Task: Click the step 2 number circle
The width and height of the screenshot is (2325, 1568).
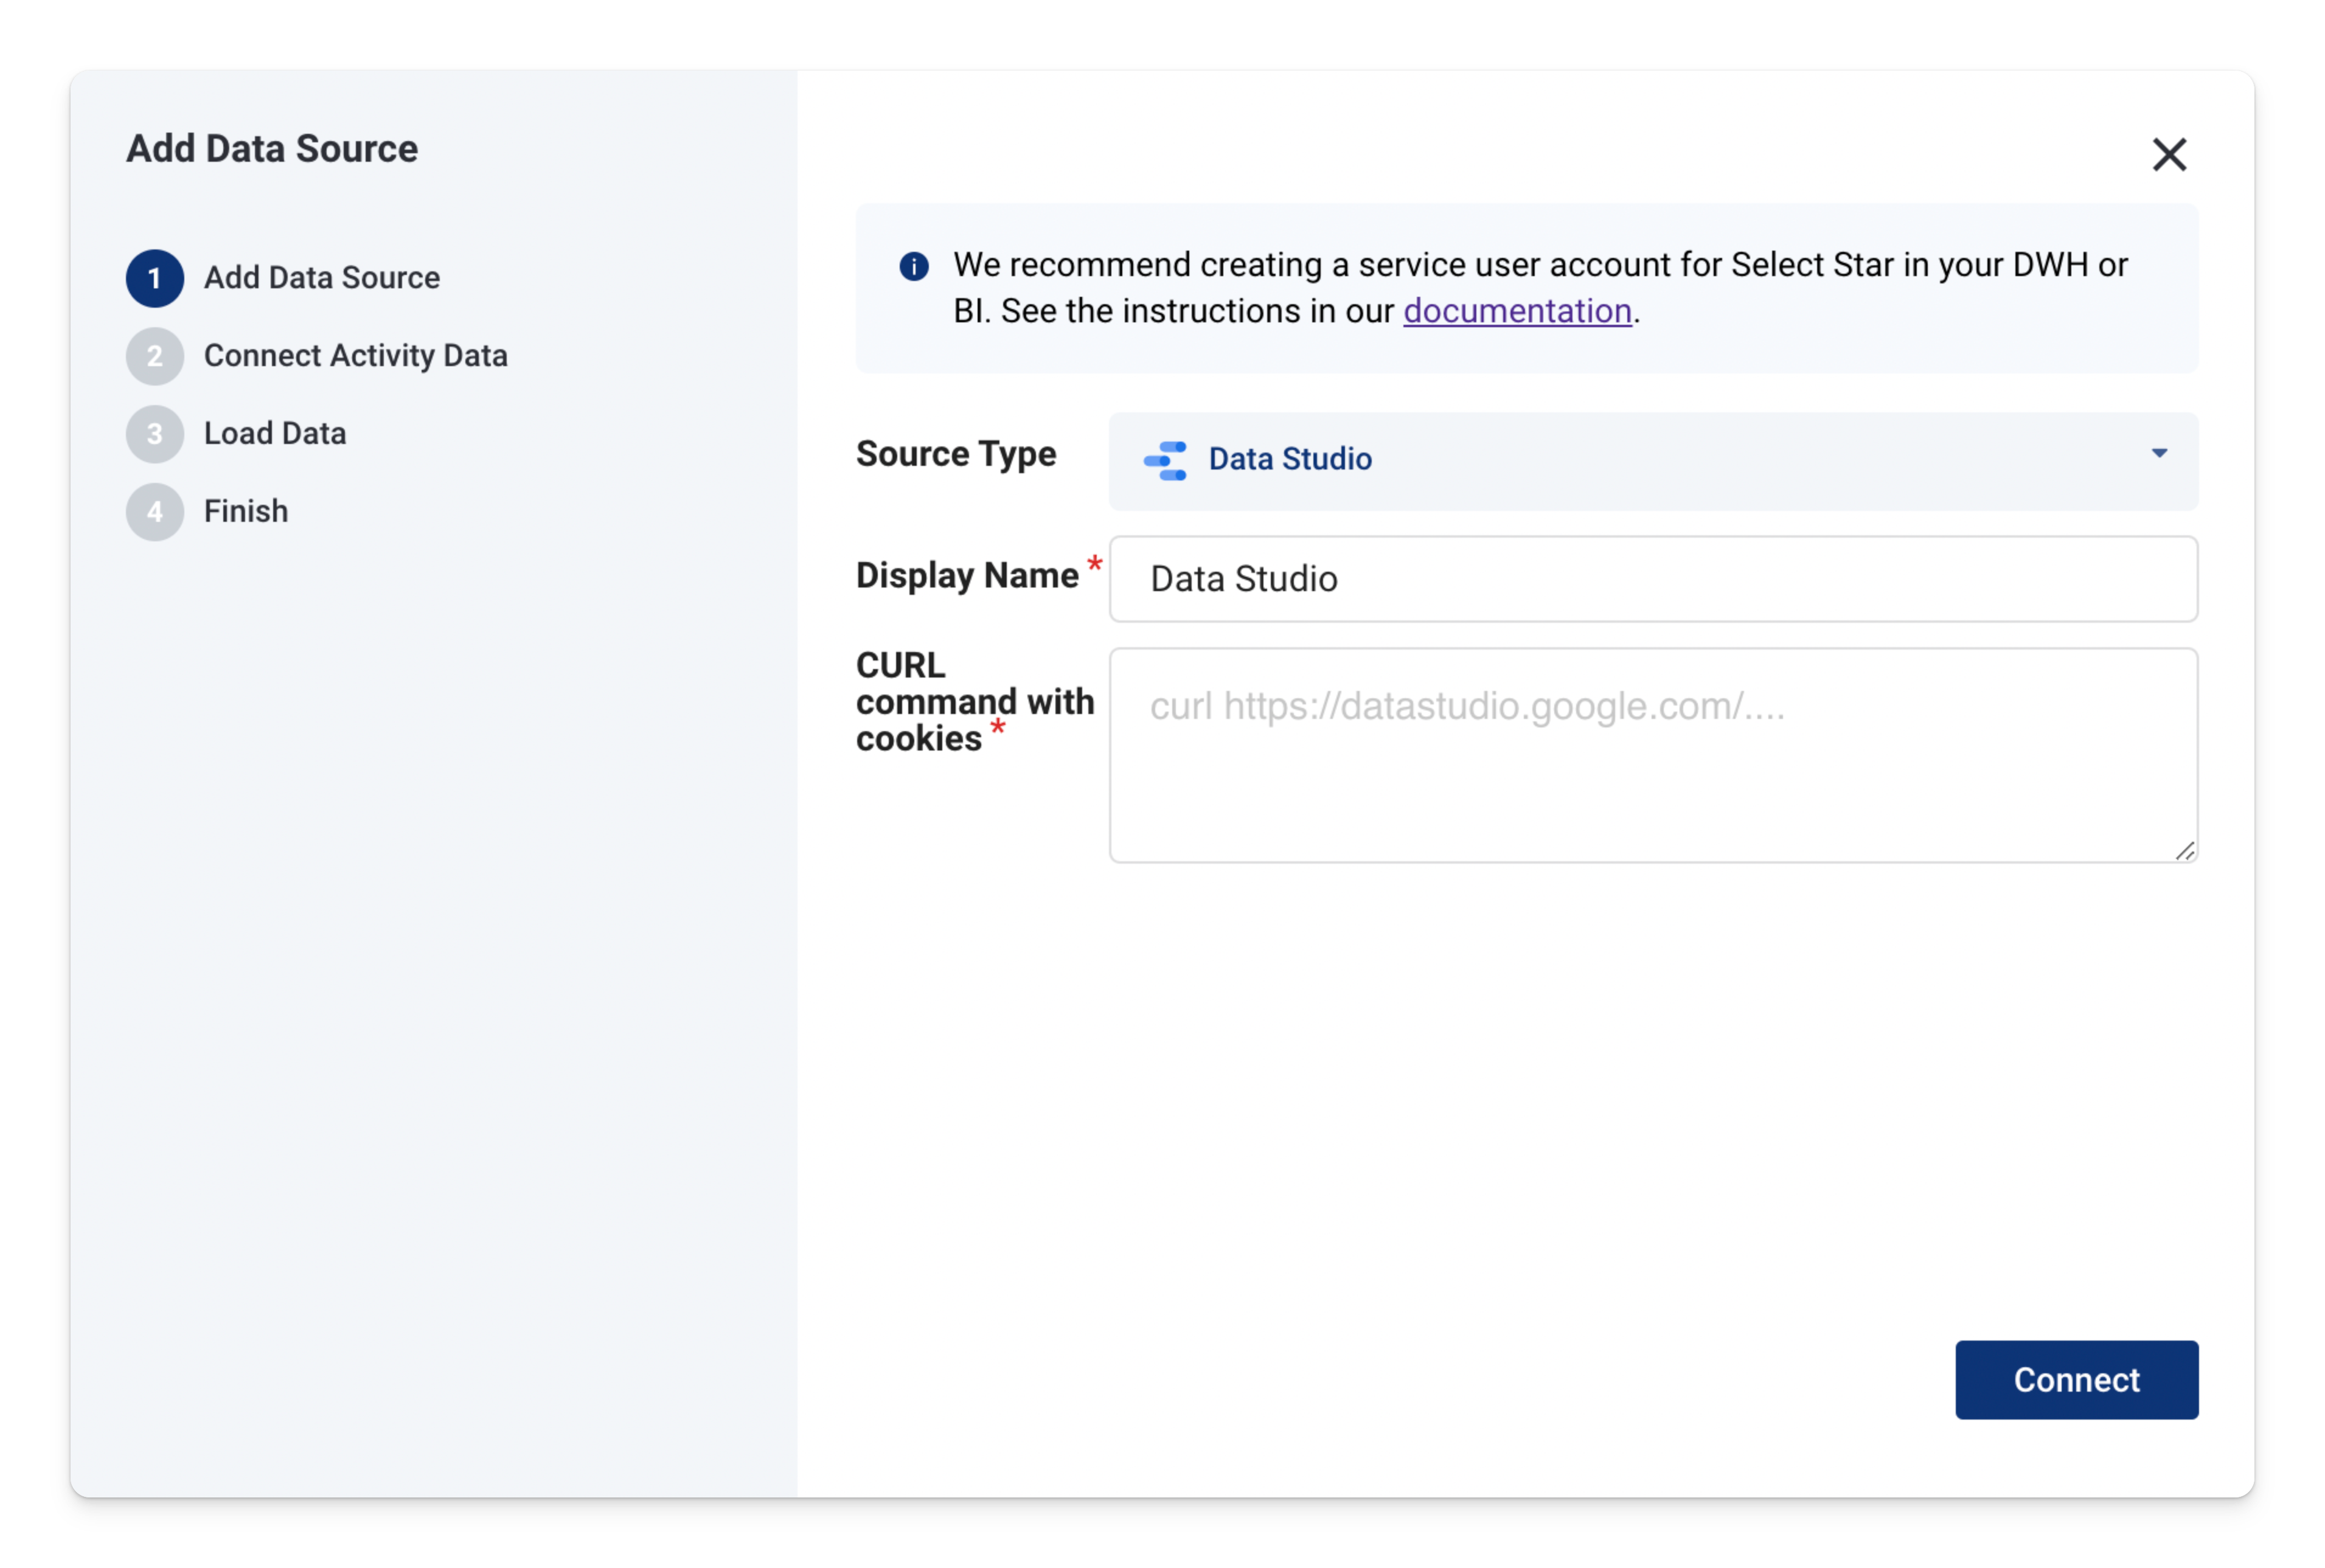Action: tap(154, 356)
